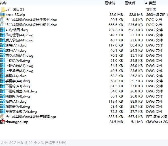The width and height of the screenshot is (168, 146).
Task: Select the file name 法兰成型机的总体设计答辩稿.ppt
Action: click(x=31, y=117)
